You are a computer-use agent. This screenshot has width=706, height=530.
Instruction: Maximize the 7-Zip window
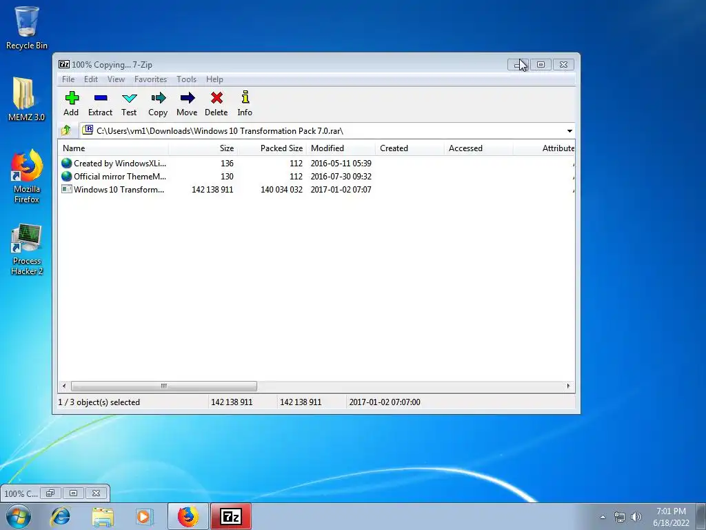541,64
